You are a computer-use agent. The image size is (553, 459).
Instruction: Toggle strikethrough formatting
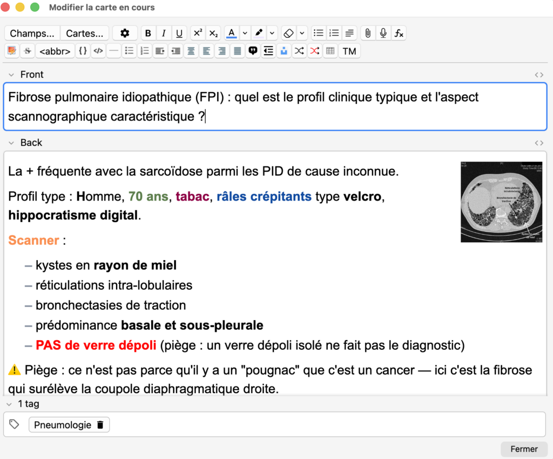click(28, 51)
